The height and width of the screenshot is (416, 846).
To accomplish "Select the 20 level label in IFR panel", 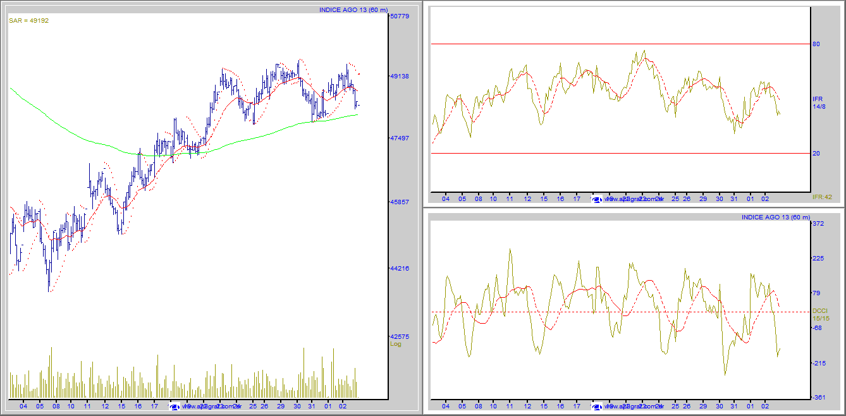I will (x=816, y=154).
